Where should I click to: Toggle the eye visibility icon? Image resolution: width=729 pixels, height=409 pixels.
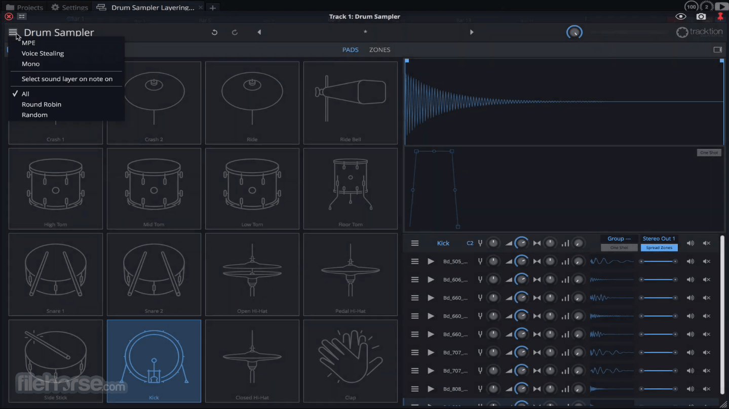681,17
